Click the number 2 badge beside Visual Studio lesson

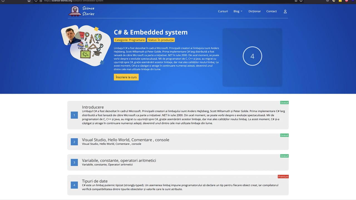coord(74,142)
